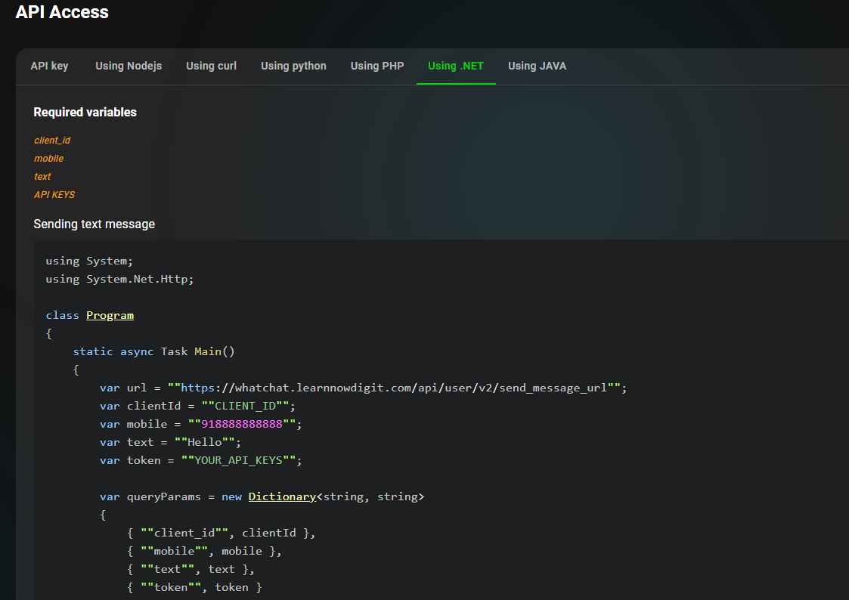Click the 'static async Task Main()' line
This screenshot has width=849, height=600.
(153, 351)
